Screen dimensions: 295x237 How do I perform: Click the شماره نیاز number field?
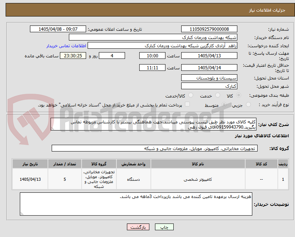tap(209, 29)
